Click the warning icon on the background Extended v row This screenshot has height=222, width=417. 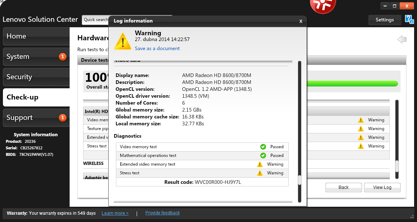tap(361, 137)
